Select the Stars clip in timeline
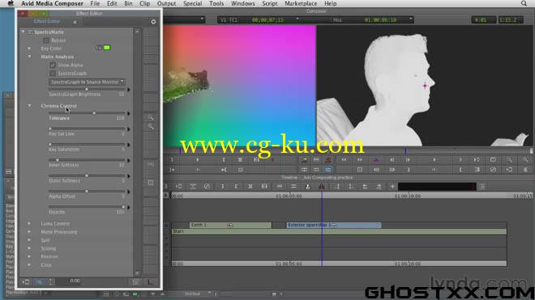This screenshot has width=535, height=300. click(x=339, y=231)
